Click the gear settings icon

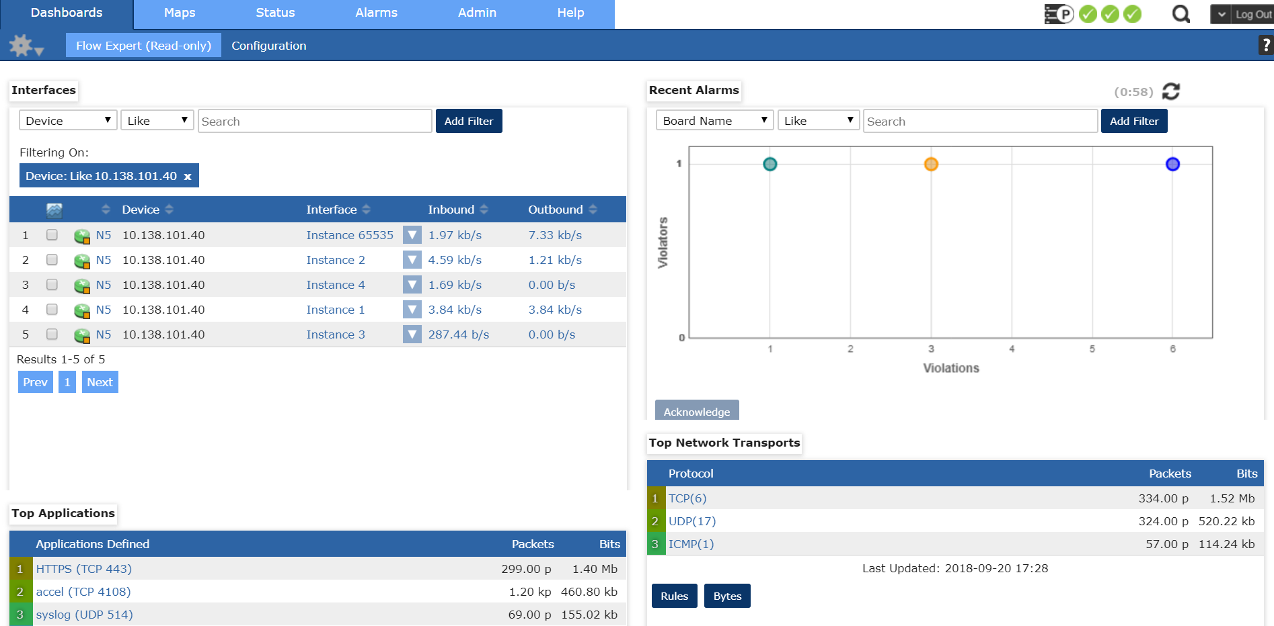(x=22, y=46)
